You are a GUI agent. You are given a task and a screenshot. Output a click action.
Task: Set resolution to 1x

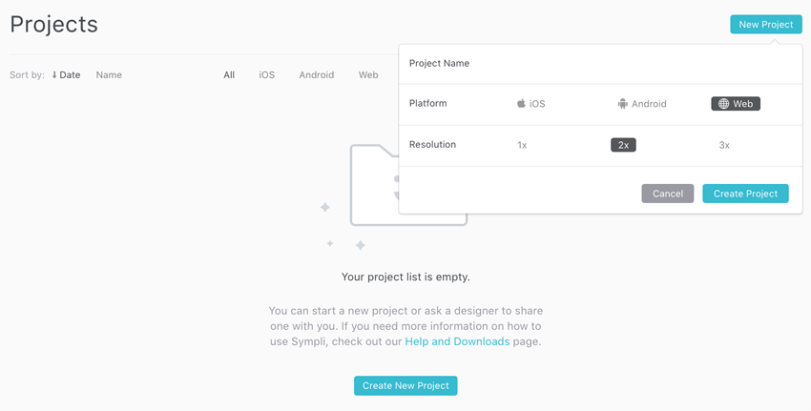(522, 145)
